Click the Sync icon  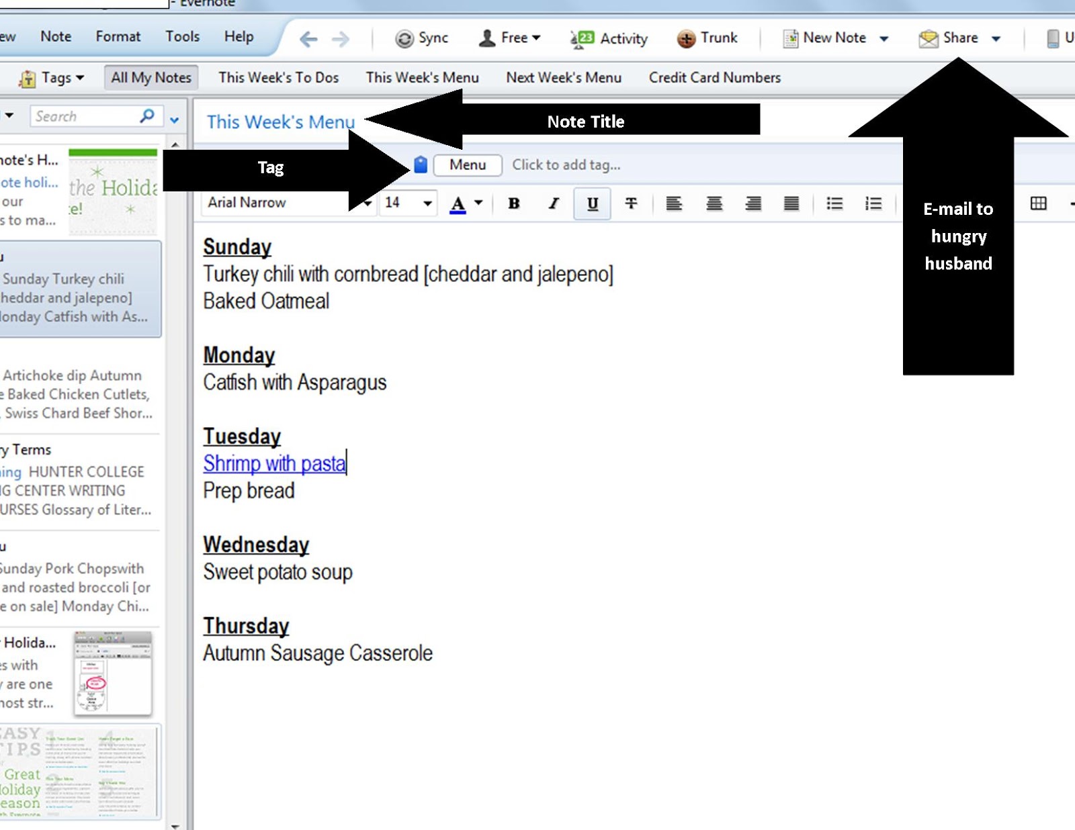pyautogui.click(x=404, y=39)
